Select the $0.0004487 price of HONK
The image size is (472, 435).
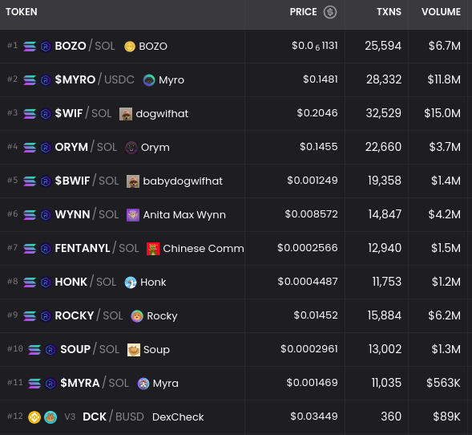tap(308, 282)
